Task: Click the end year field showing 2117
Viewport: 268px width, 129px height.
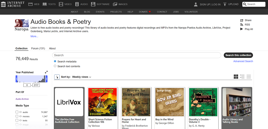Action: pos(36,85)
